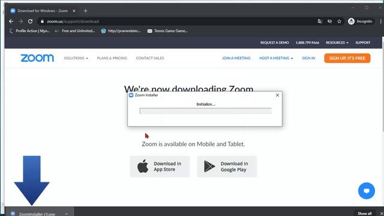Screen dimensions: 384x216
Task: Click Download in App Store button
Action: click(x=160, y=166)
